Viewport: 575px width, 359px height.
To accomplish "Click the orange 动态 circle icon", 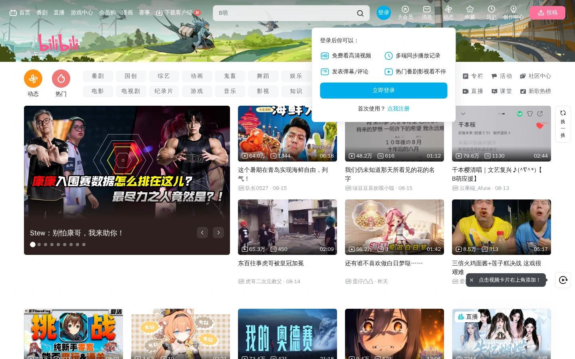I will pyautogui.click(x=33, y=79).
